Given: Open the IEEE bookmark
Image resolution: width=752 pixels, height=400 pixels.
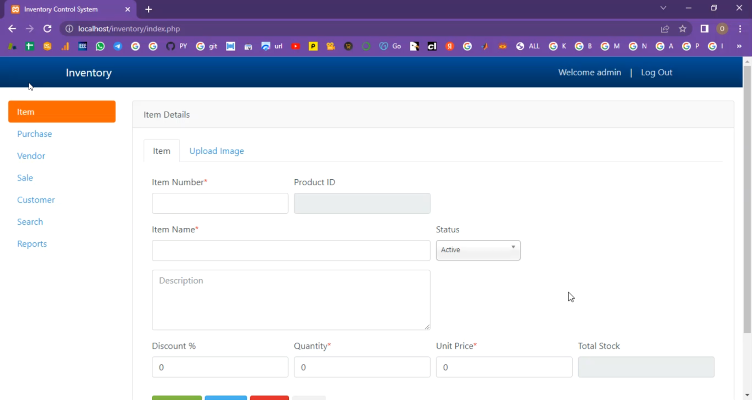Looking at the screenshot, I should tap(83, 46).
